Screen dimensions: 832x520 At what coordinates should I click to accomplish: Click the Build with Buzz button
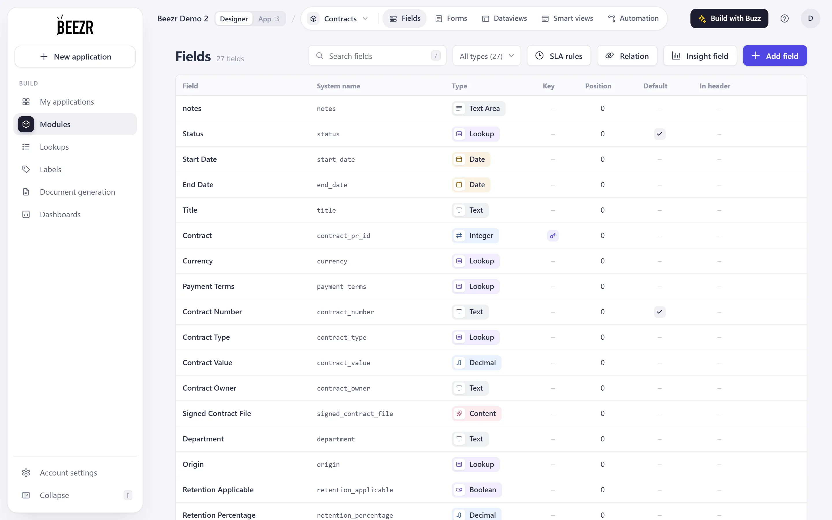coord(729,18)
